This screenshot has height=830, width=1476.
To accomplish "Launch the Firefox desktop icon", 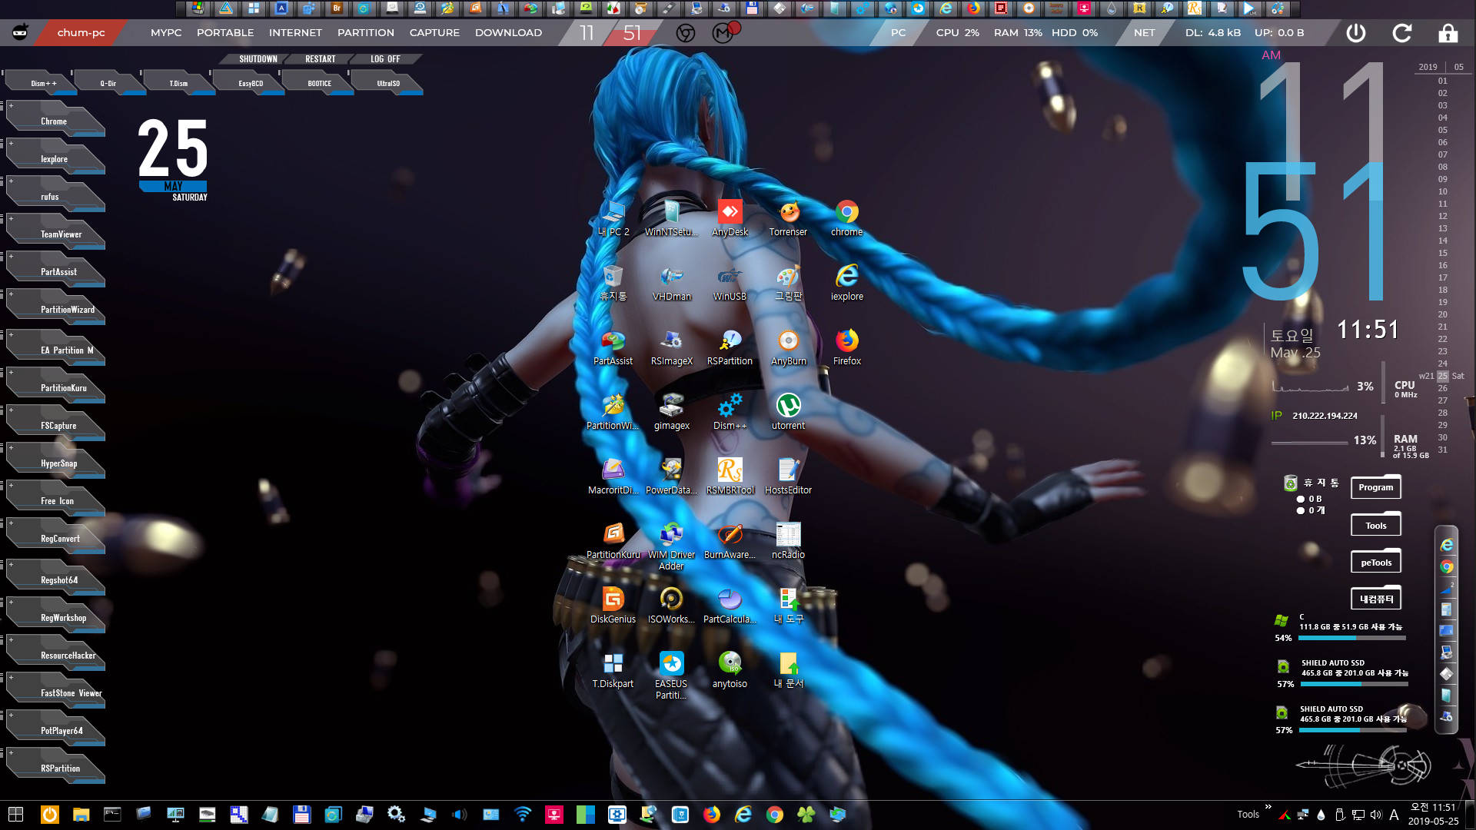I will 846,347.
